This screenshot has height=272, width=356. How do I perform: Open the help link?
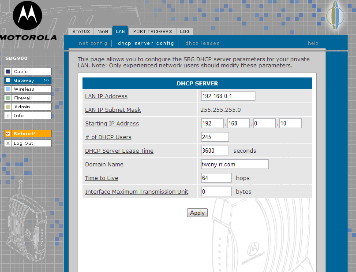point(313,43)
